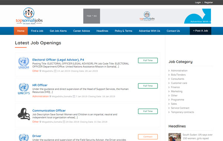The width and height of the screenshot is (223, 141).
Task: Open the Communication Officer organization logo
Action: tap(24, 114)
